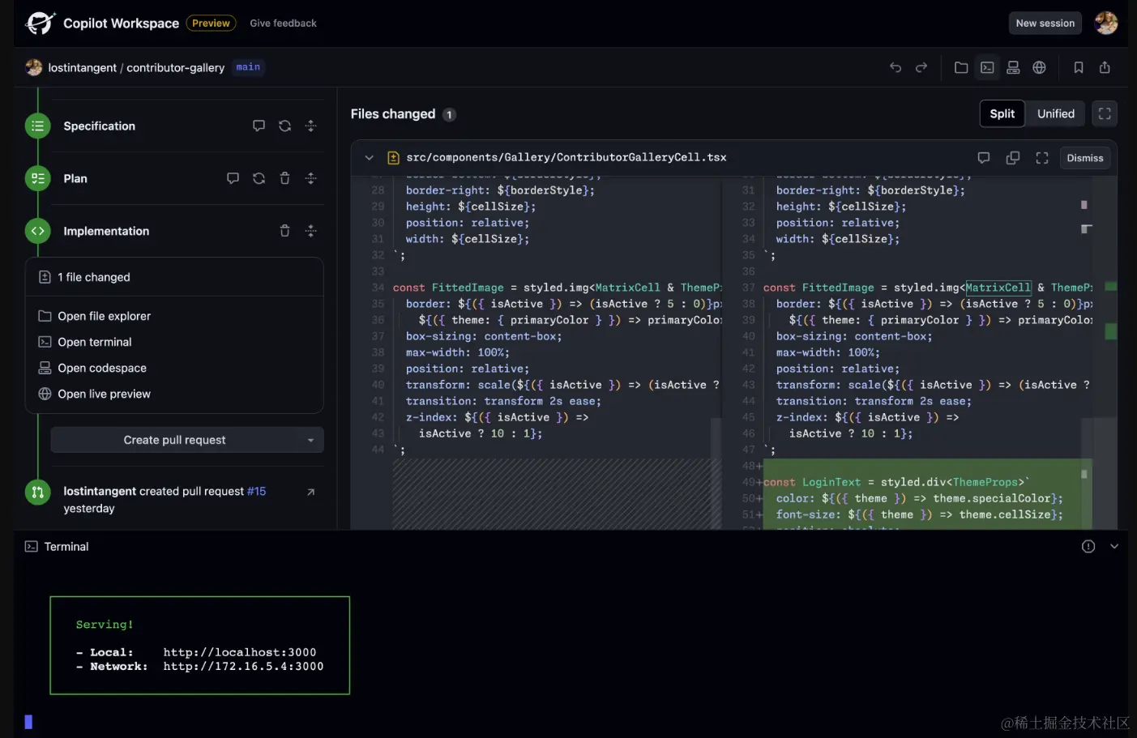
Task: Open comment icon next to Specification
Action: (x=259, y=126)
